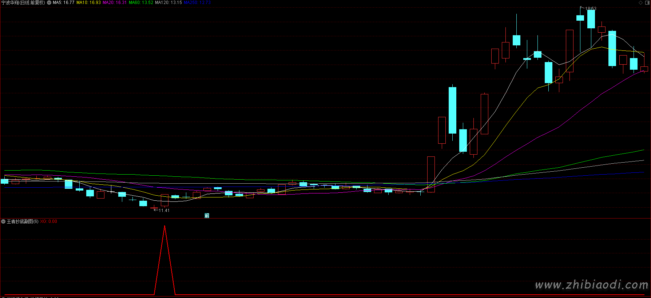Click the last red candle at chart's right edge
Image resolution: width=651 pixels, height=298 pixels.
644,69
